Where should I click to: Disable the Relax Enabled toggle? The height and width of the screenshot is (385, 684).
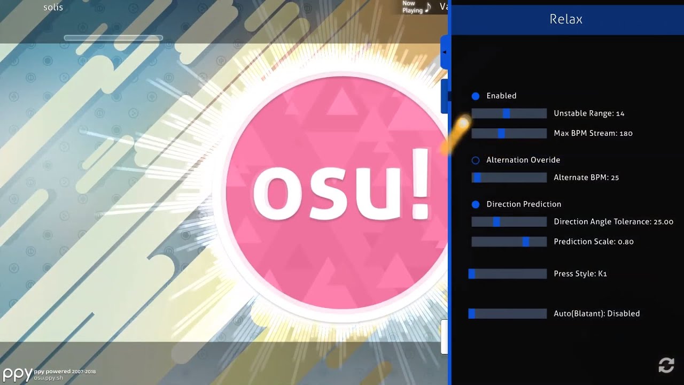[x=476, y=96]
